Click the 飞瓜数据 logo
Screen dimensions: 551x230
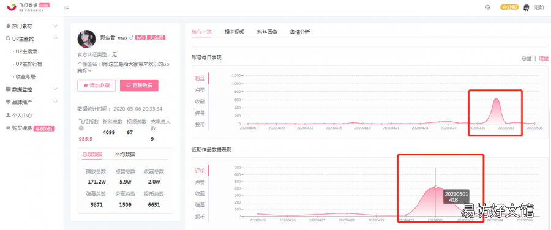(x=28, y=7)
